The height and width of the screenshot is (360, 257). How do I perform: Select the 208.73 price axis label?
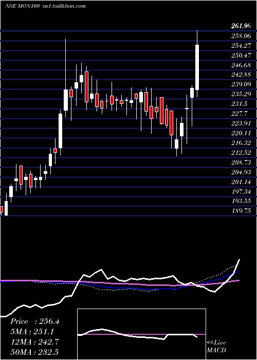tap(241, 162)
